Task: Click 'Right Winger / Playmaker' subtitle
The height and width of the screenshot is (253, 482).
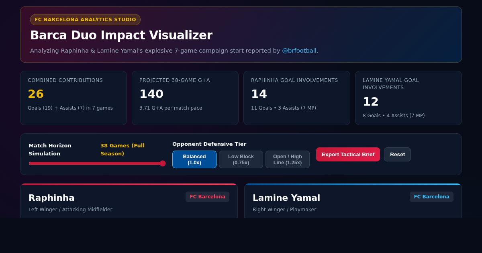Action: 284,210
